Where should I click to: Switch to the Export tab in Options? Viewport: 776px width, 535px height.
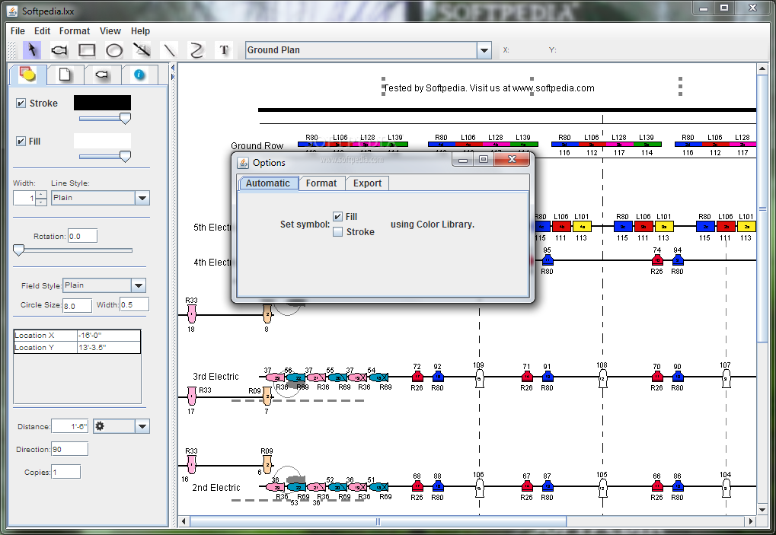coord(367,183)
